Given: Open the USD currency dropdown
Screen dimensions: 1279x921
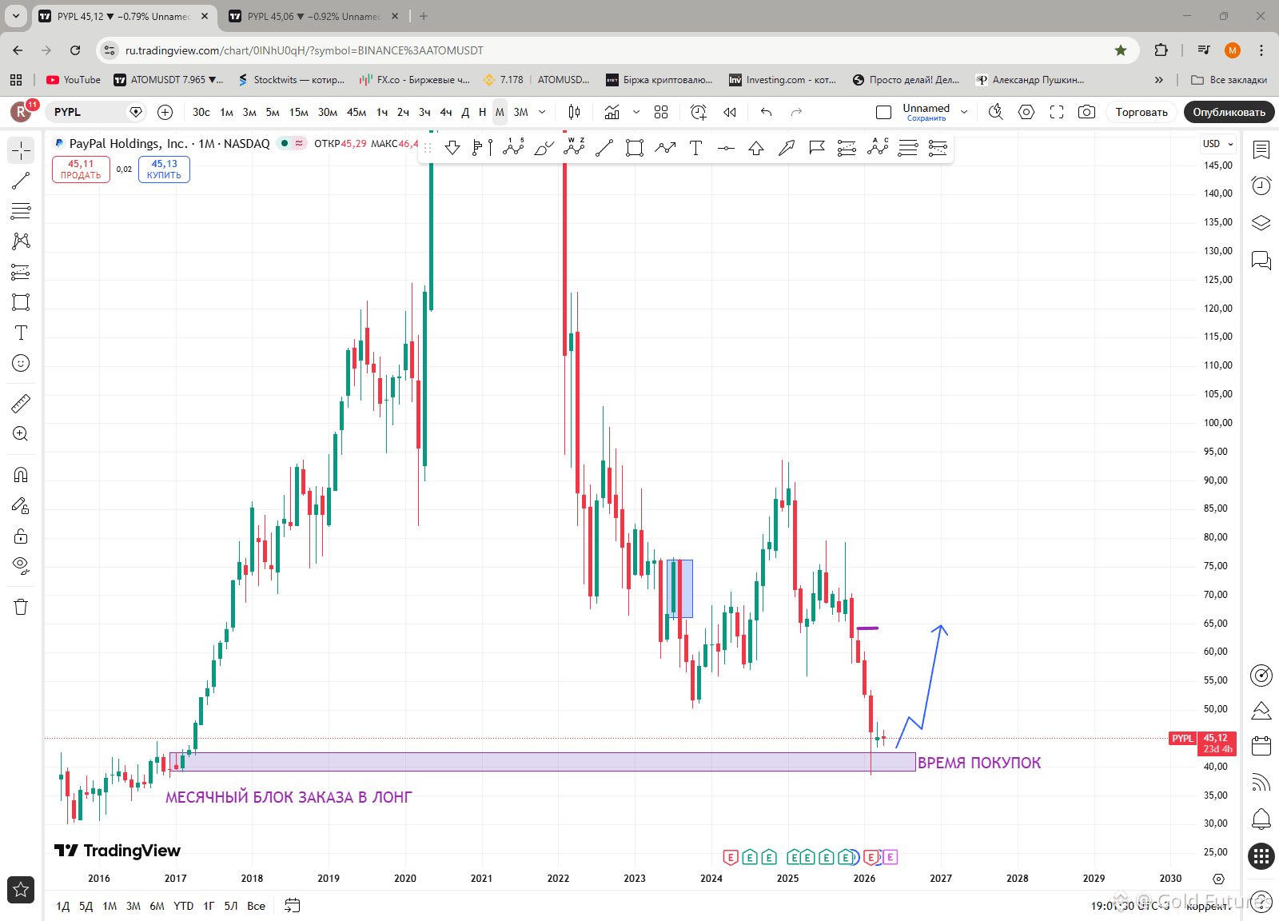Looking at the screenshot, I should (x=1218, y=144).
